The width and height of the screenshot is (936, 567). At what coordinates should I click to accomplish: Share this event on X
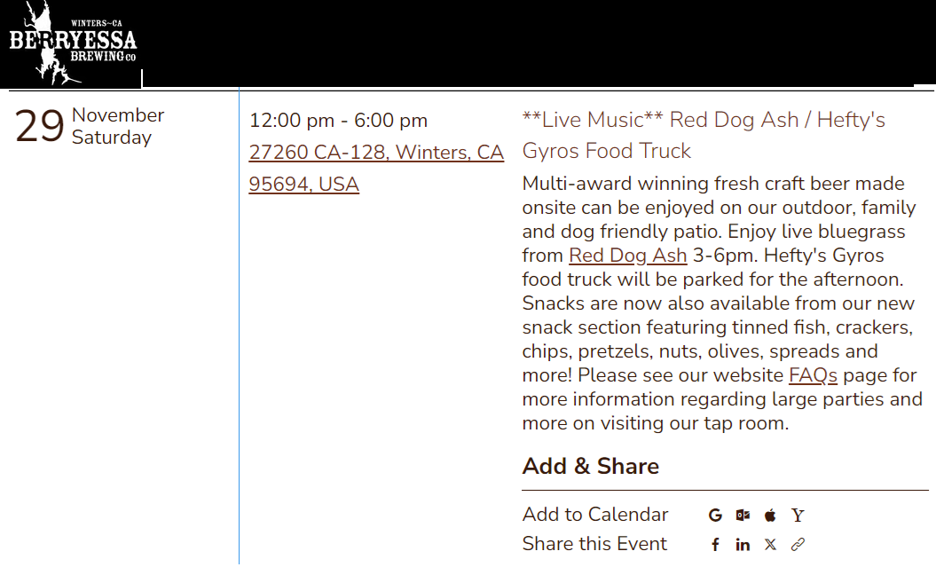pos(770,545)
